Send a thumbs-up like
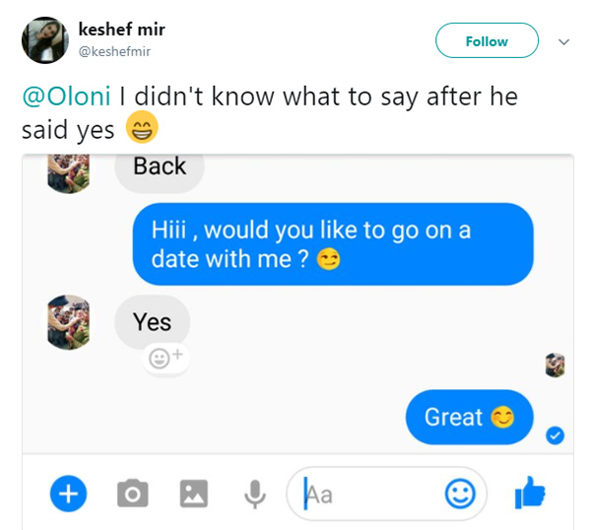The width and height of the screenshot is (591, 530). [530, 493]
